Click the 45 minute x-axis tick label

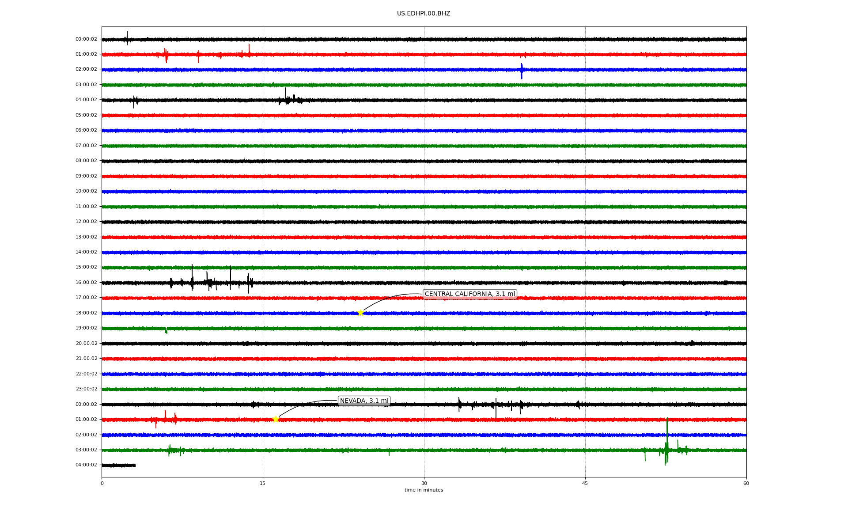[585, 483]
